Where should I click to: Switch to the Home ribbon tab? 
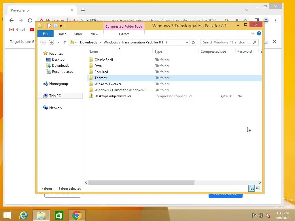62,34
